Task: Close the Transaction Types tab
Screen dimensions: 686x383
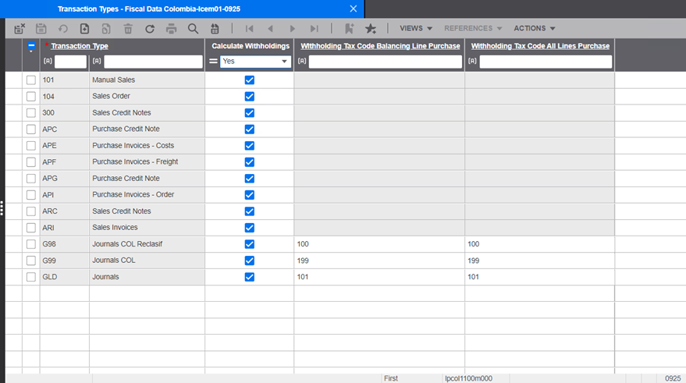Action: [x=353, y=9]
